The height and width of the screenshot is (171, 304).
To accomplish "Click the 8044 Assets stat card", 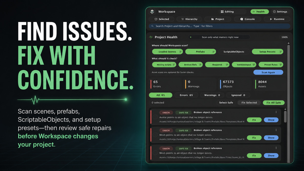I will [x=270, y=84].
